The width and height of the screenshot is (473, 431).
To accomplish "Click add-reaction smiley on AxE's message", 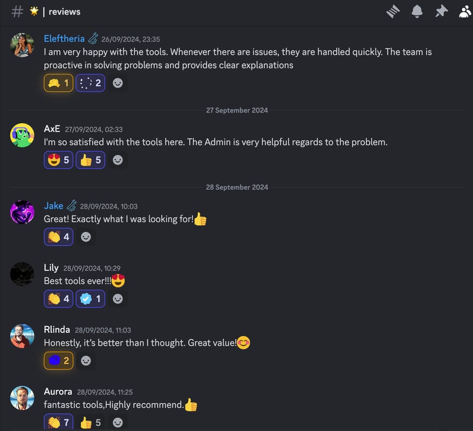I will [x=117, y=160].
